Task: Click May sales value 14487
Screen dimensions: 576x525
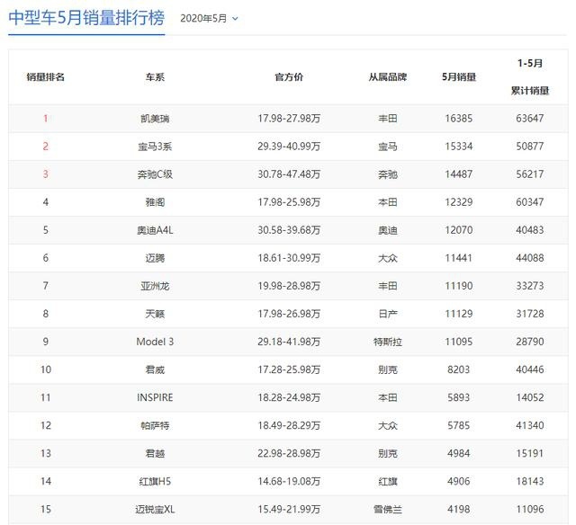Action: point(459,174)
